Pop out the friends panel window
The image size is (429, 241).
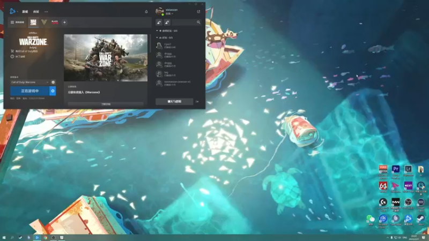pyautogui.click(x=198, y=11)
